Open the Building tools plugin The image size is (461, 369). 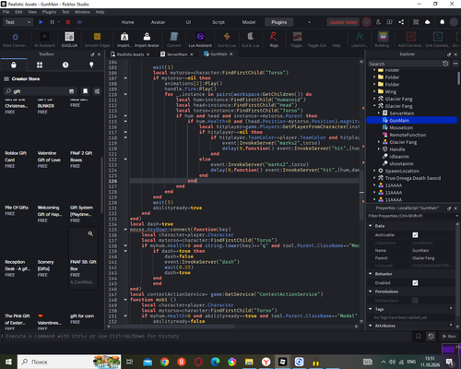[x=383, y=40]
